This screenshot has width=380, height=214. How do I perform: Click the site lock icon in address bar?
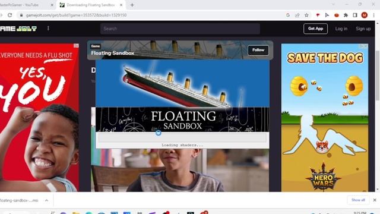tap(21, 15)
